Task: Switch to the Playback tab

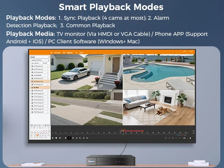Action: tap(70, 53)
